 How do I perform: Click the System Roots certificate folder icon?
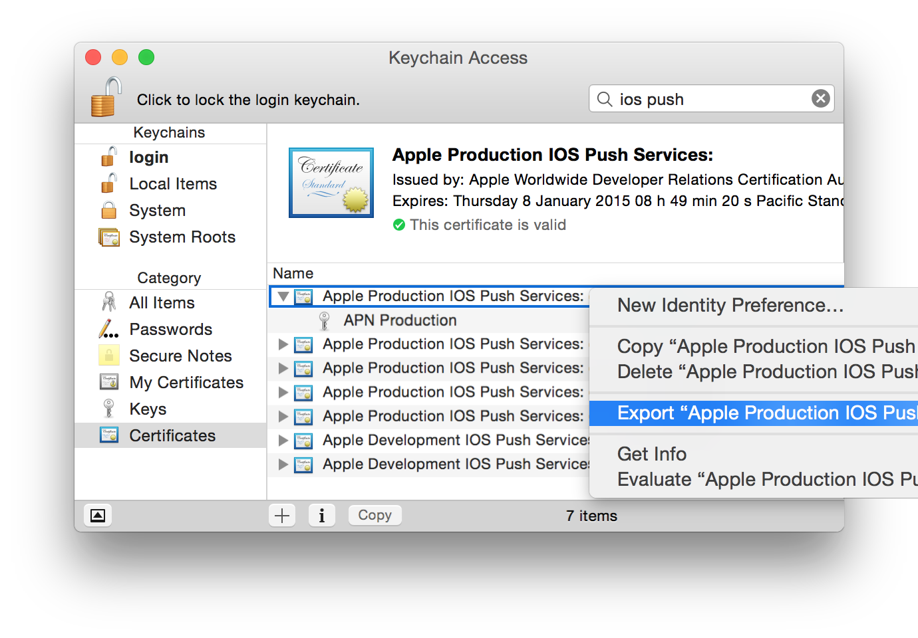tap(109, 237)
